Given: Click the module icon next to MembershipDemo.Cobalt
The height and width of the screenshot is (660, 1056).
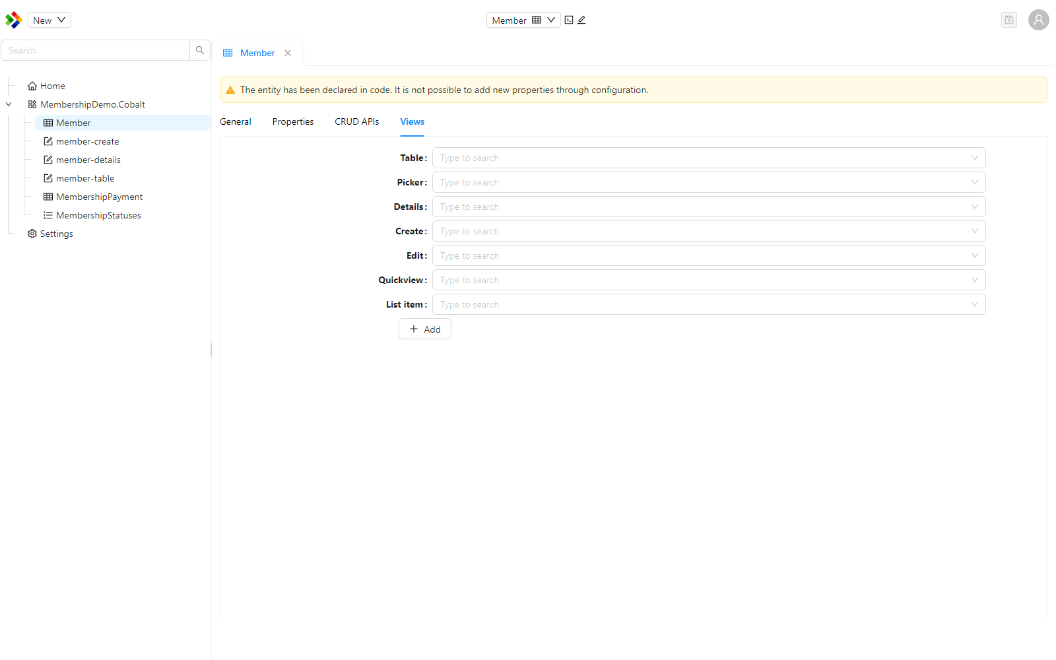Looking at the screenshot, I should pos(32,104).
